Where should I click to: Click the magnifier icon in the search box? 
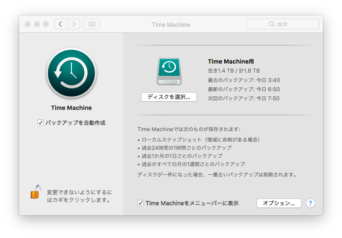[x=272, y=24]
